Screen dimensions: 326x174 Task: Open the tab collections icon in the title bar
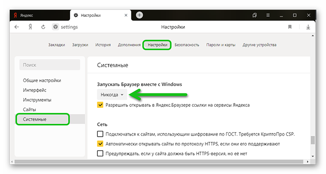[x=254, y=15]
